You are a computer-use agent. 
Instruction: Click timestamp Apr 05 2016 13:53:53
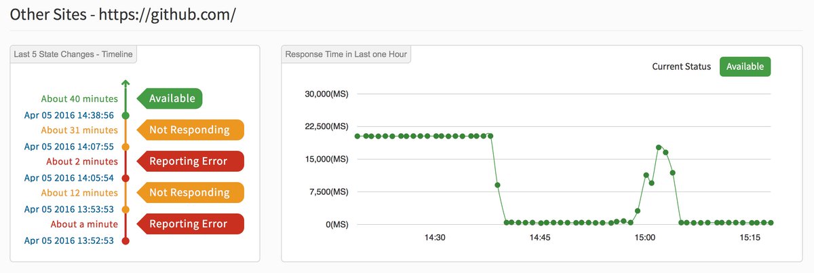coord(69,209)
